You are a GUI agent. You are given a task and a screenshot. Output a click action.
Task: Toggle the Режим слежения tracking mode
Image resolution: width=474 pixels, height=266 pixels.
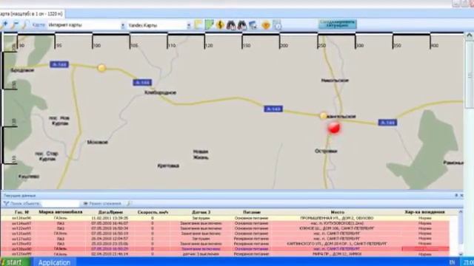click(x=102, y=204)
